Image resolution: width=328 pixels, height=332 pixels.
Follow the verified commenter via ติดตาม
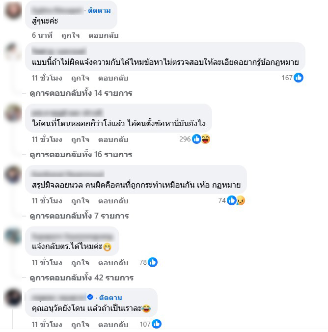point(110,298)
